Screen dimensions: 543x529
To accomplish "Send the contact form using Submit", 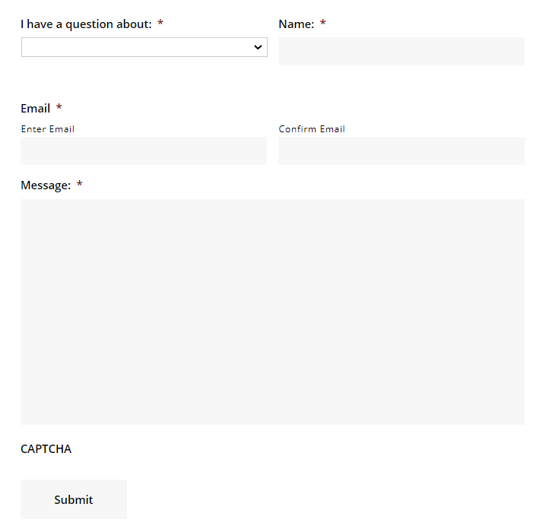I will (74, 499).
